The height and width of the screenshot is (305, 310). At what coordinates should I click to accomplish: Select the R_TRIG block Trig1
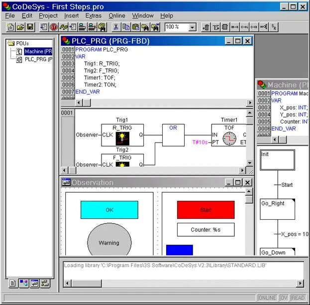[x=122, y=135]
